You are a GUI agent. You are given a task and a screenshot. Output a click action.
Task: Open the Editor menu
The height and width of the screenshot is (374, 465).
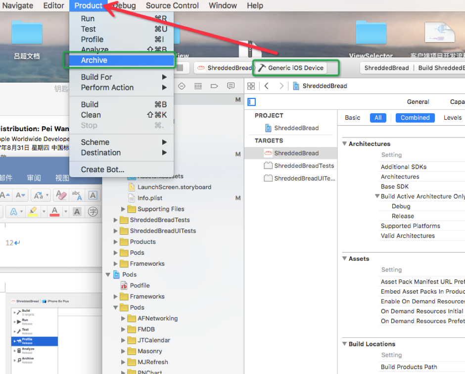tap(53, 5)
